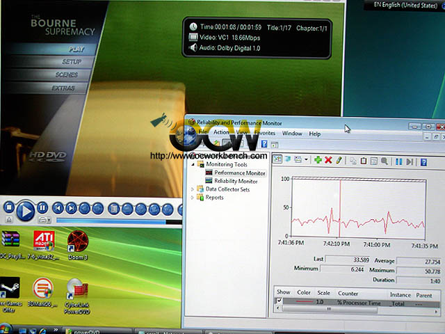The image size is (445, 334).
Task: Click PowerDVD Previous chapter button
Action: [58, 209]
